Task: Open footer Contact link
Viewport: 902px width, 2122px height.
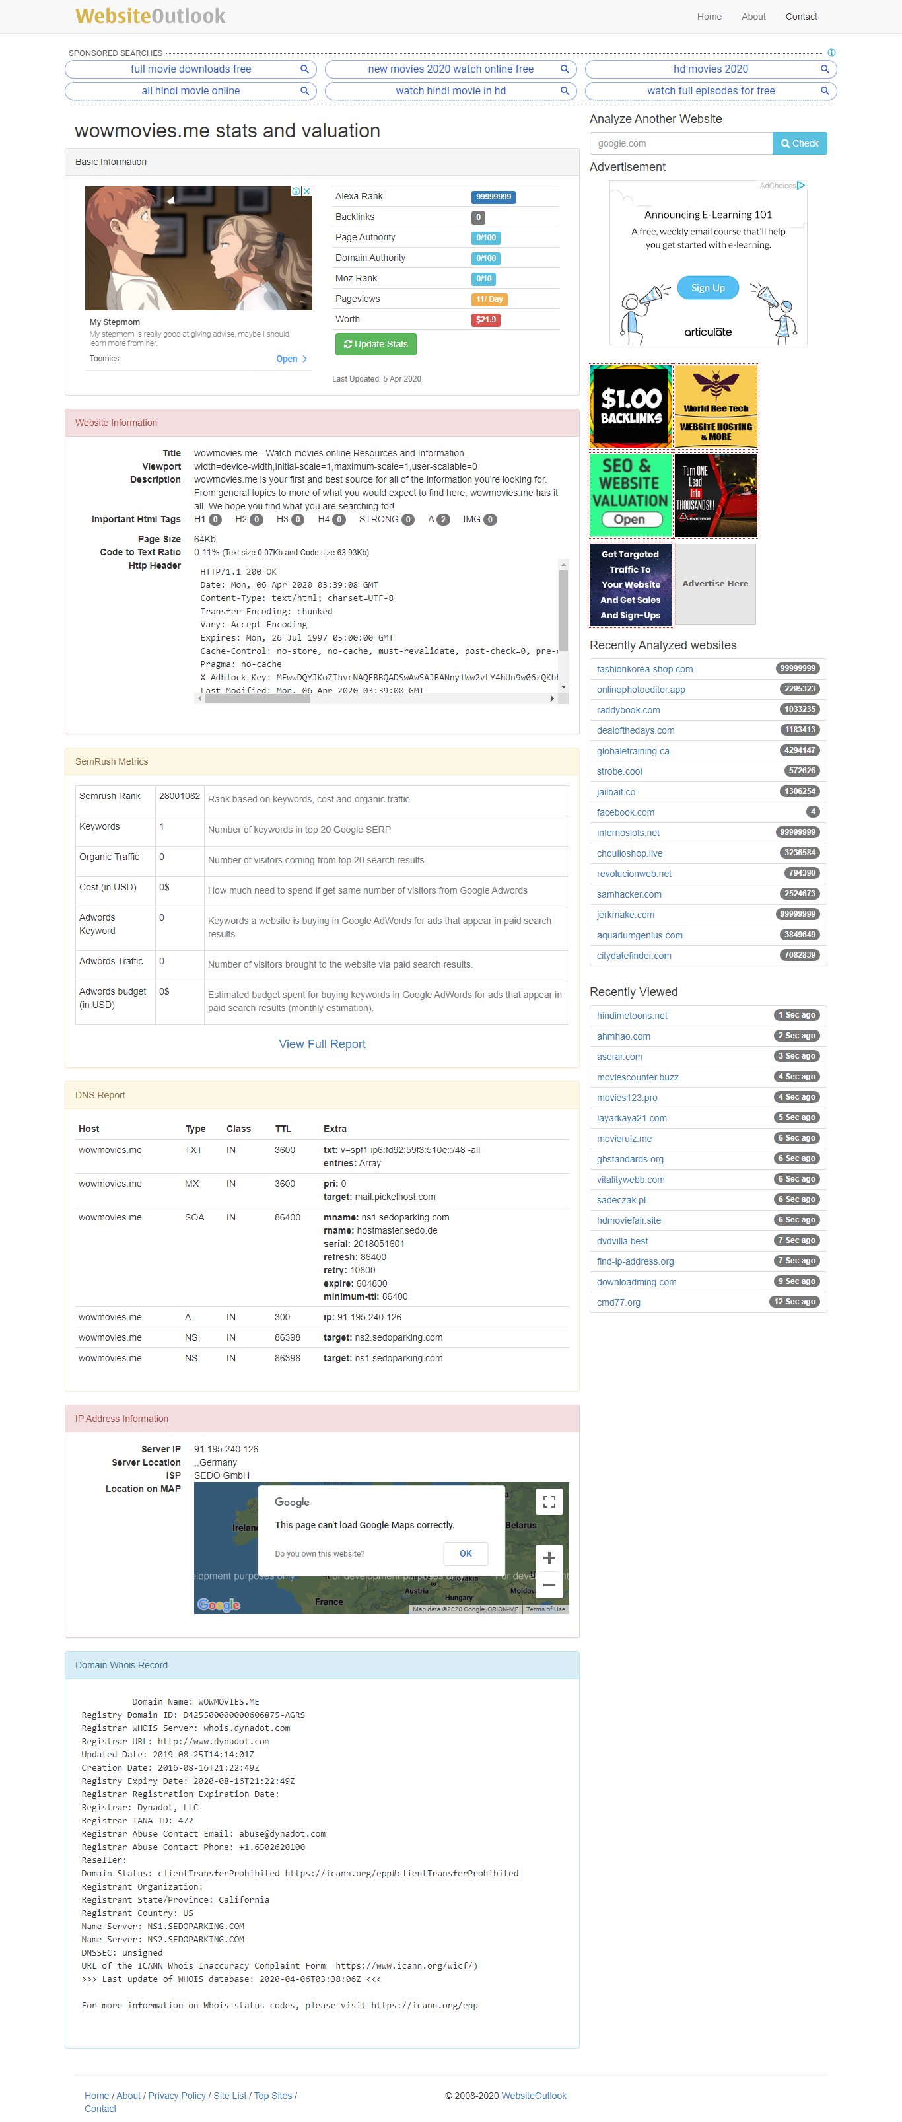Action: (x=100, y=2109)
